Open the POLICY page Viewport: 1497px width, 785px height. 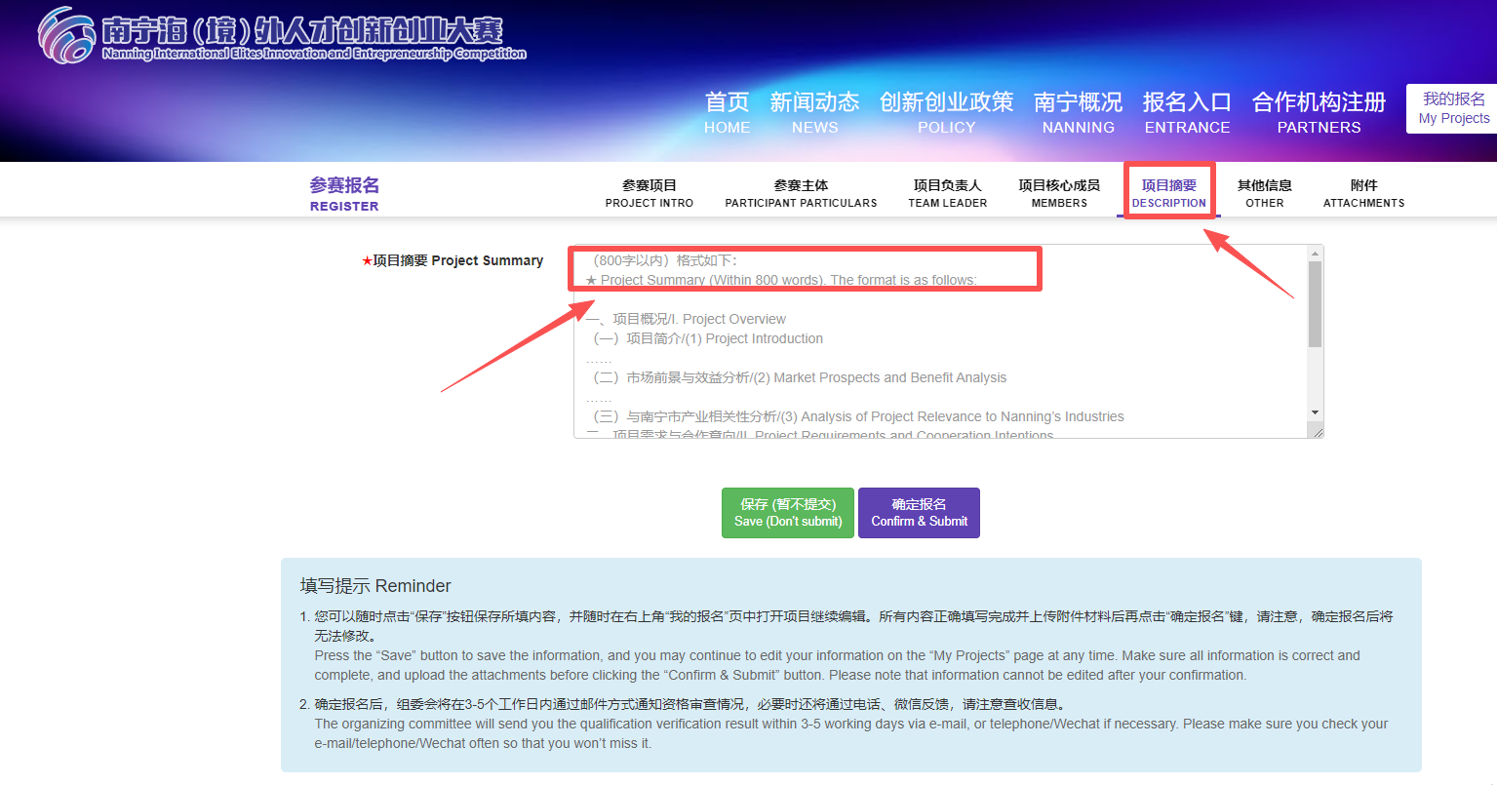pos(946,112)
